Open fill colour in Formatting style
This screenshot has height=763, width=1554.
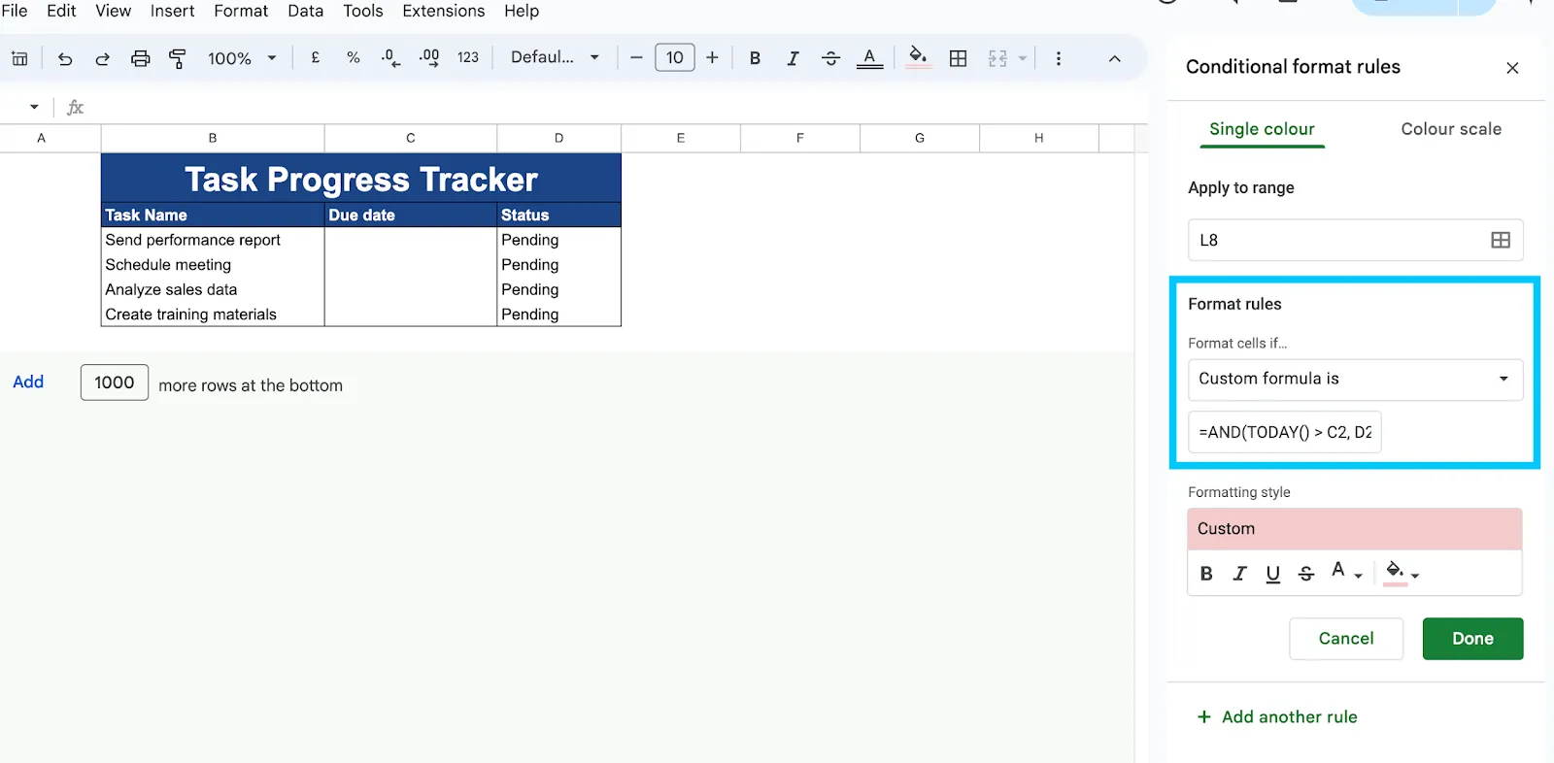tap(1402, 572)
